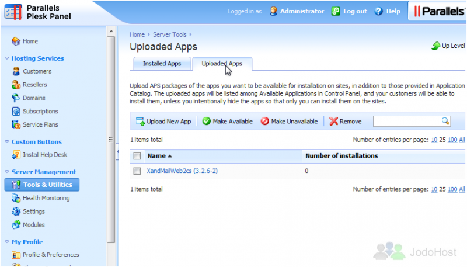Click the Install Help Desk icon
The height and width of the screenshot is (267, 467).
click(16, 155)
